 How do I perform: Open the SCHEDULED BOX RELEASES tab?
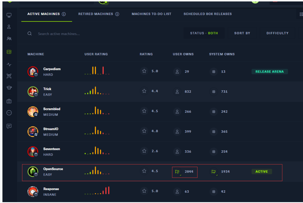tap(208, 14)
